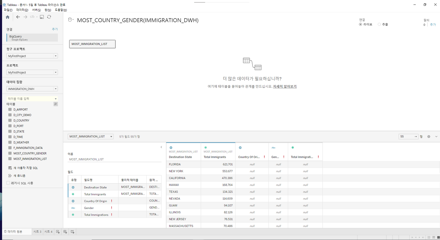Open the 도움말(H) menu
This screenshot has width=440, height=240.
[61, 10]
